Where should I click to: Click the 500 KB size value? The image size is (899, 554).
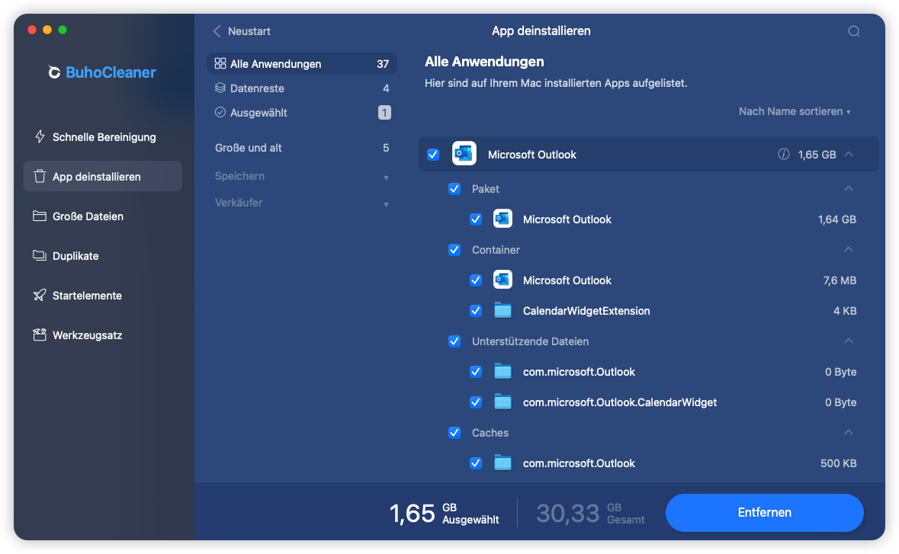(x=838, y=463)
